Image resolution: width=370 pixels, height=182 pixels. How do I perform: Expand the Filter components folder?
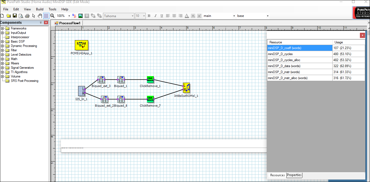(x=2, y=50)
